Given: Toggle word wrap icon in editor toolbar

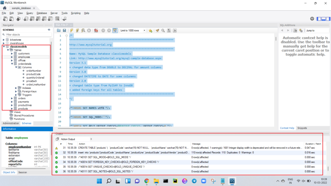Looking at the screenshot, I should [x=175, y=30].
